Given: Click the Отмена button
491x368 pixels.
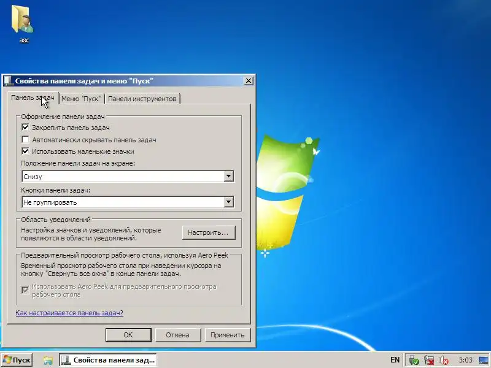Looking at the screenshot, I should click(177, 335).
